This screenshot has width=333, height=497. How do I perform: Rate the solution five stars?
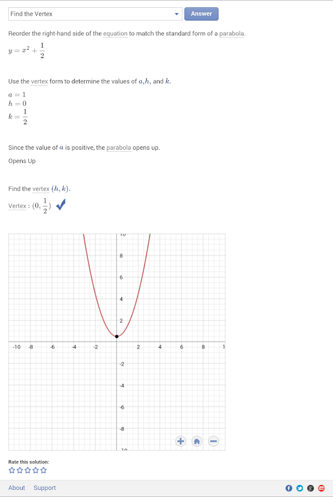click(x=44, y=470)
